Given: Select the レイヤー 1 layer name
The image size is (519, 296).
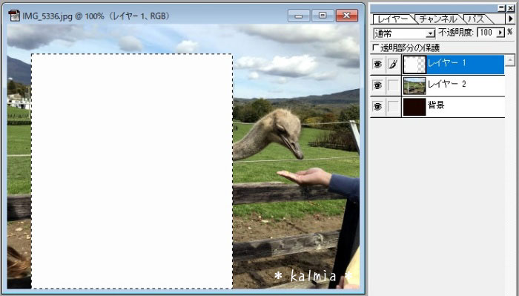Looking at the screenshot, I should point(446,63).
